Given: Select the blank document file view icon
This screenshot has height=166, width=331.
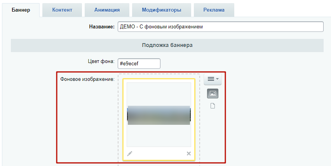Looking at the screenshot, I should pyautogui.click(x=213, y=106).
